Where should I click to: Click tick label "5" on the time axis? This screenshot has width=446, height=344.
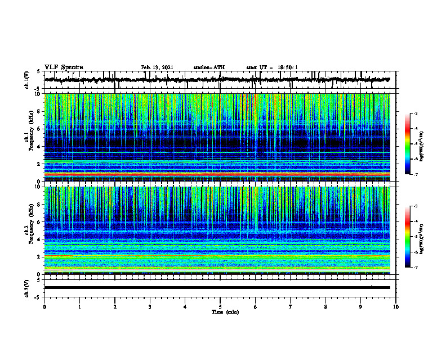click(220, 307)
